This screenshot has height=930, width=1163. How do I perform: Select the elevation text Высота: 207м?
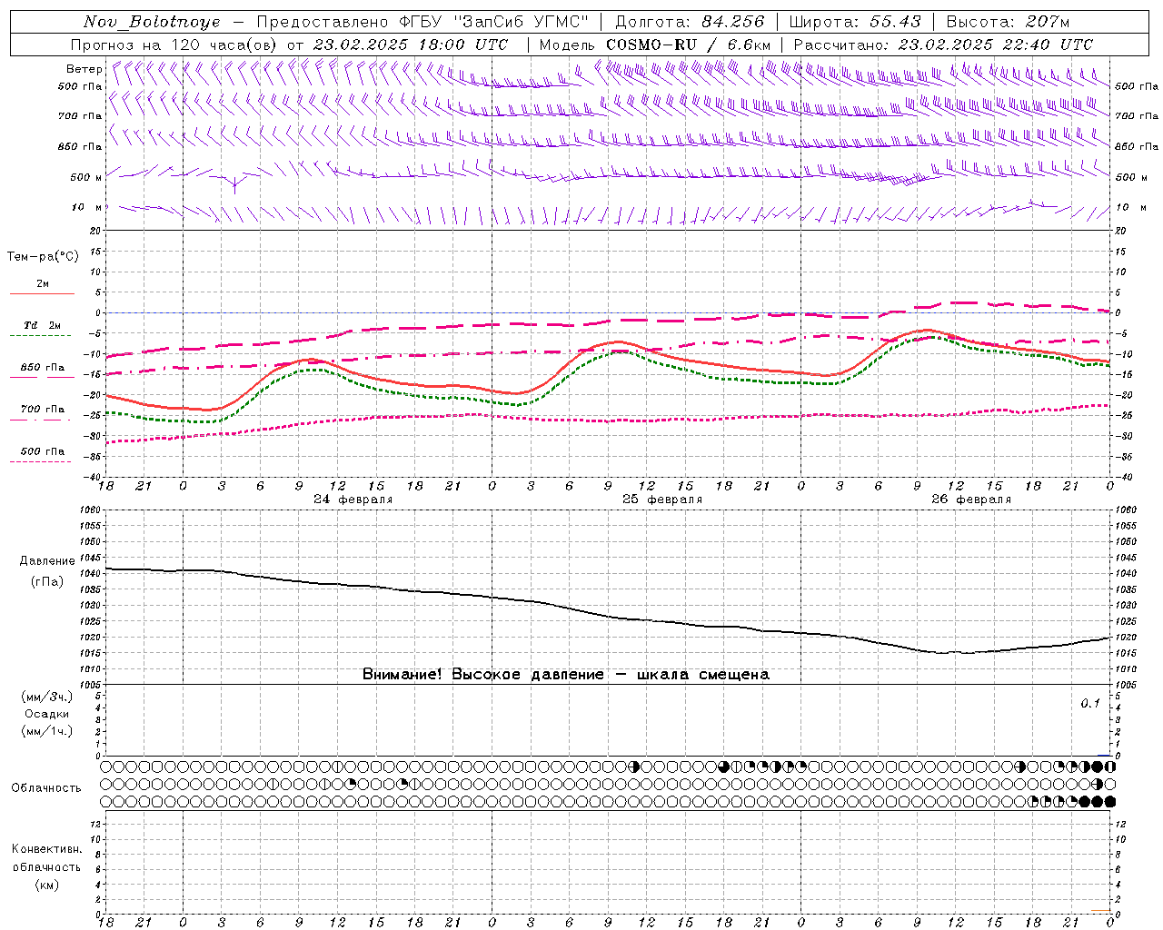coord(1008,22)
